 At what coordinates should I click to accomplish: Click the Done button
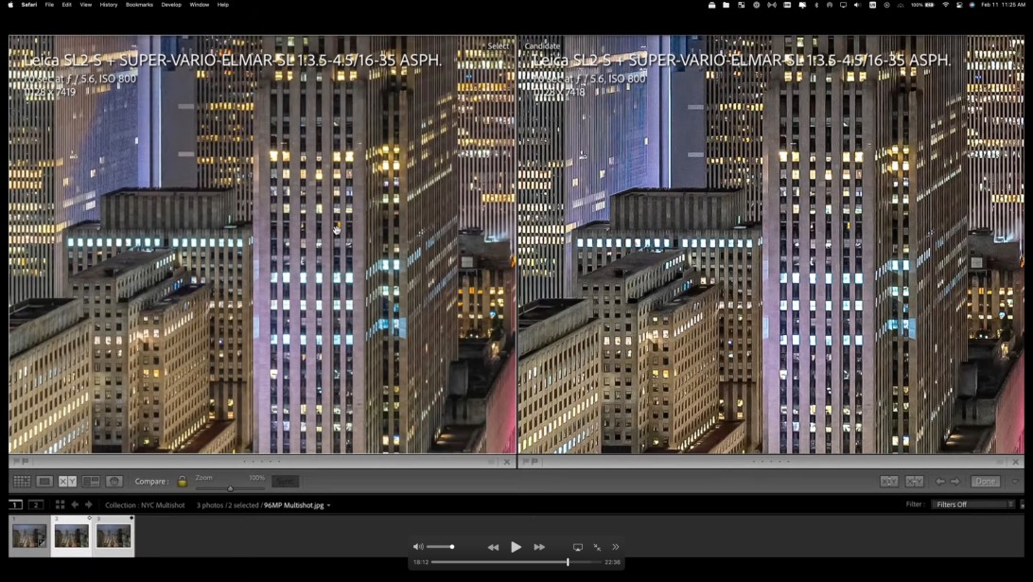[986, 482]
